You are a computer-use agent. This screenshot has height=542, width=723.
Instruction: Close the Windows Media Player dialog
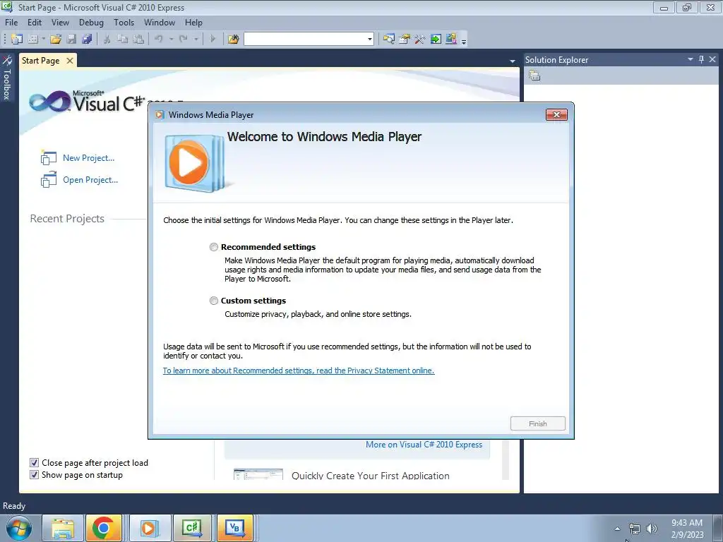[x=556, y=115]
